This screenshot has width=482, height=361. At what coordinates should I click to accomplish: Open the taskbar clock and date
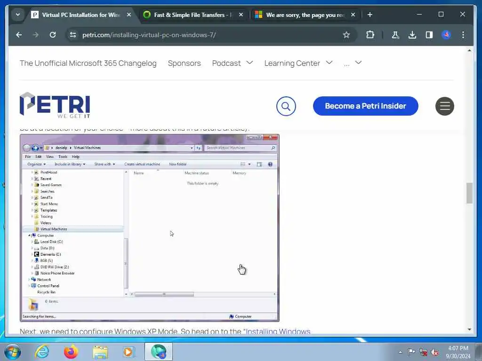[458, 352]
